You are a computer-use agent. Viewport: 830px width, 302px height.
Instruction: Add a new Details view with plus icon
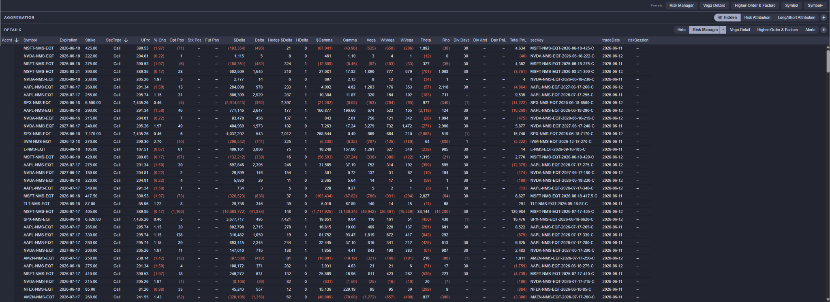click(x=824, y=30)
